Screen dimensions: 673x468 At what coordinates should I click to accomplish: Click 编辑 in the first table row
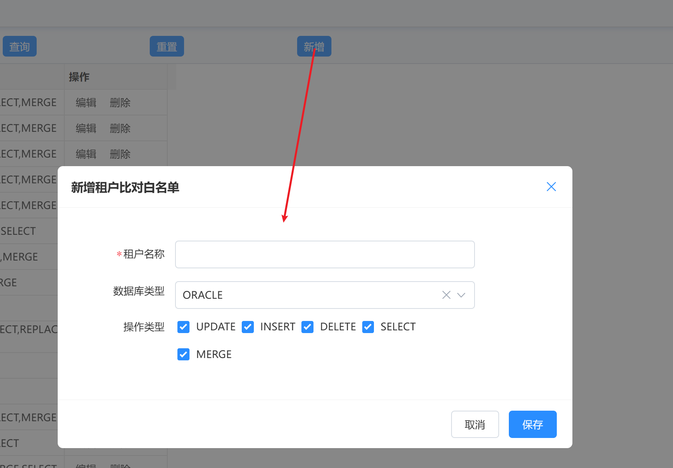click(x=86, y=103)
